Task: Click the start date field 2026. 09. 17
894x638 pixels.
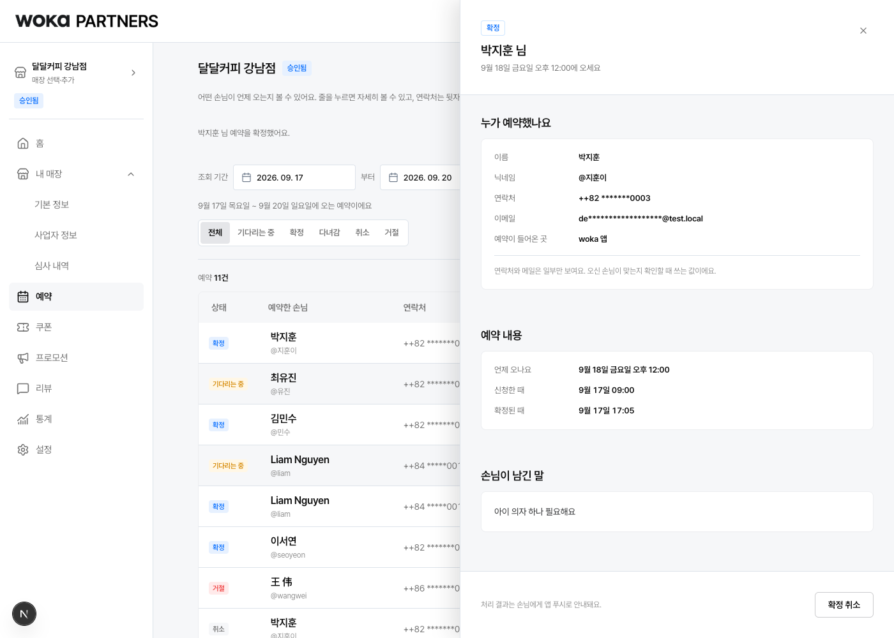Action: click(294, 177)
